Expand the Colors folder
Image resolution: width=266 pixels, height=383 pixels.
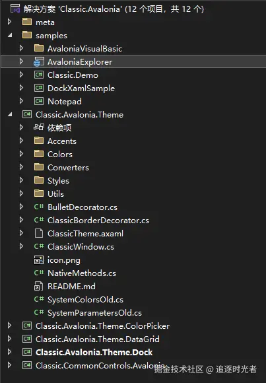22,154
